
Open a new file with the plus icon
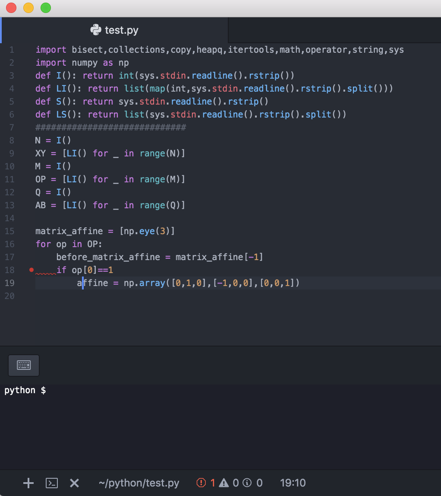click(28, 483)
